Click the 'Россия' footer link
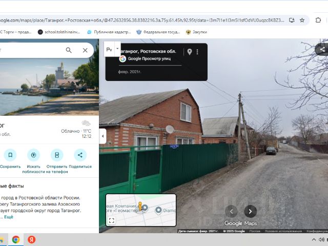328x246 pixels. pos(255,231)
